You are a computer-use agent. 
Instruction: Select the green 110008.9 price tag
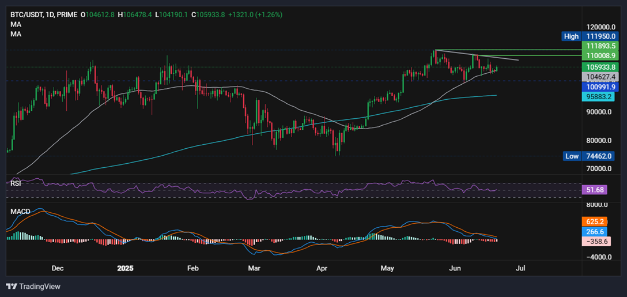click(x=601, y=55)
